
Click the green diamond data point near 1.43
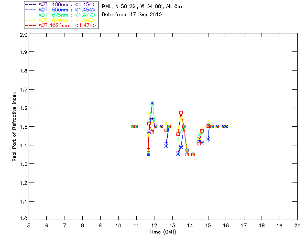click(x=178, y=140)
